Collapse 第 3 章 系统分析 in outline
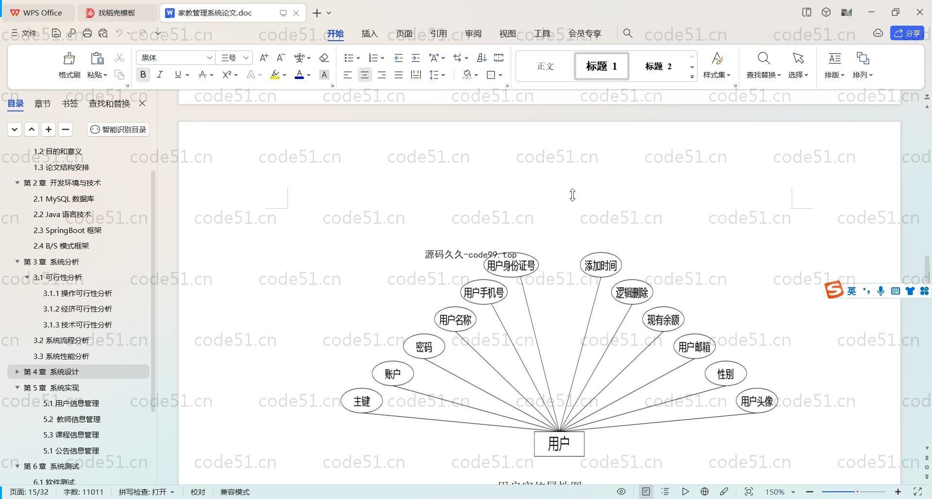 click(17, 262)
